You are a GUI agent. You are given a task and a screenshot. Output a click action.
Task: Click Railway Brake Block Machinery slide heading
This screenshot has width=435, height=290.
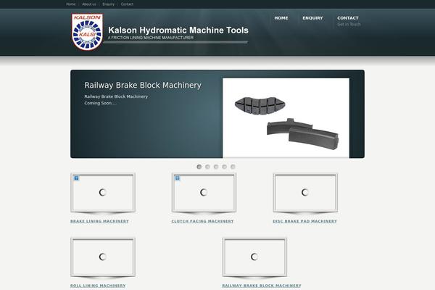click(143, 86)
